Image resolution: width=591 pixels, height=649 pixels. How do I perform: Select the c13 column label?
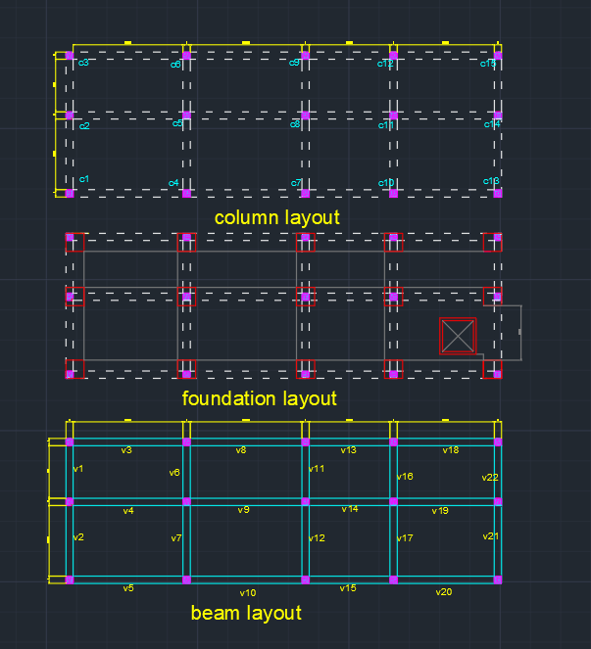491,181
